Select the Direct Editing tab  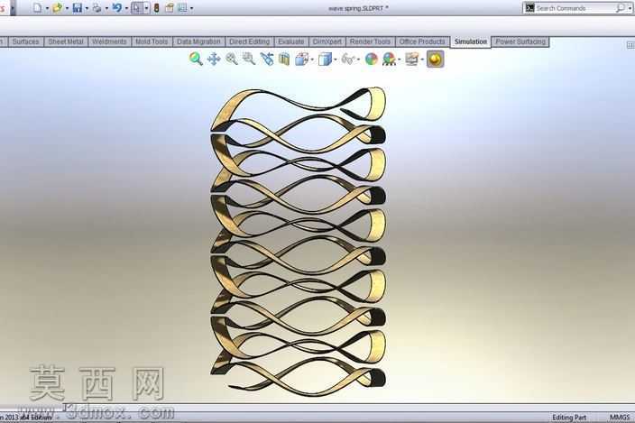click(249, 41)
